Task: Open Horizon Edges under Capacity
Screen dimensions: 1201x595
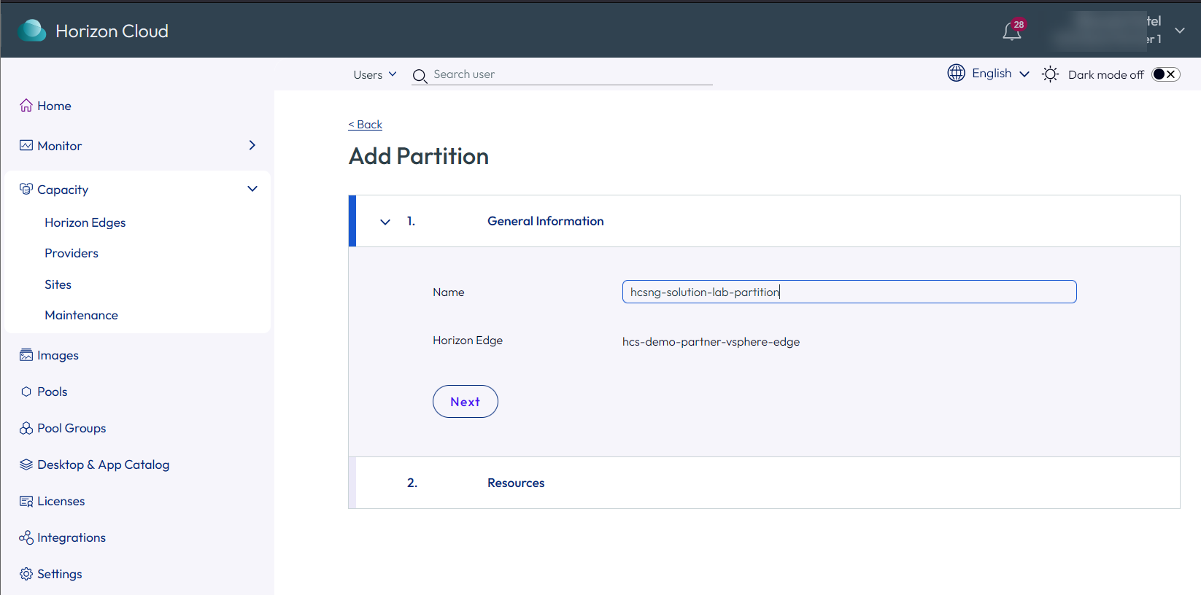Action: tap(85, 222)
